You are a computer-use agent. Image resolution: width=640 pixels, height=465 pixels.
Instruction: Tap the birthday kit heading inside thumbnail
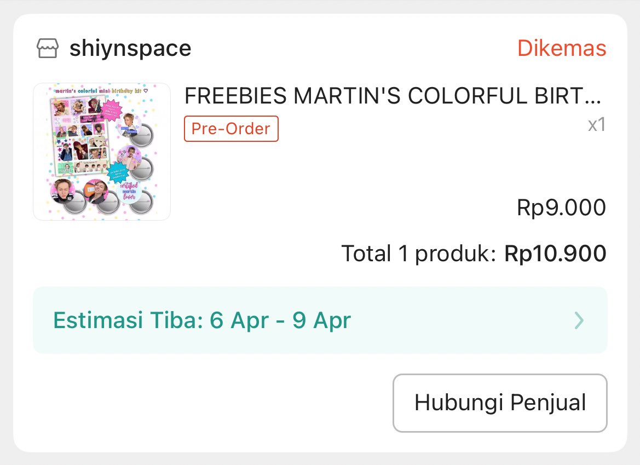[x=102, y=90]
